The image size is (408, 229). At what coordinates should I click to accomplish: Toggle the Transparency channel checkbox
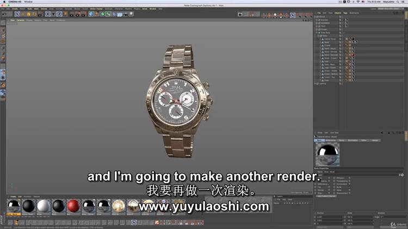[349, 181]
